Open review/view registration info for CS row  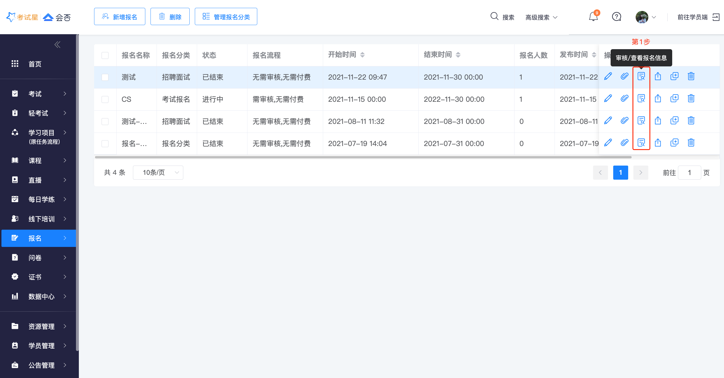(641, 99)
